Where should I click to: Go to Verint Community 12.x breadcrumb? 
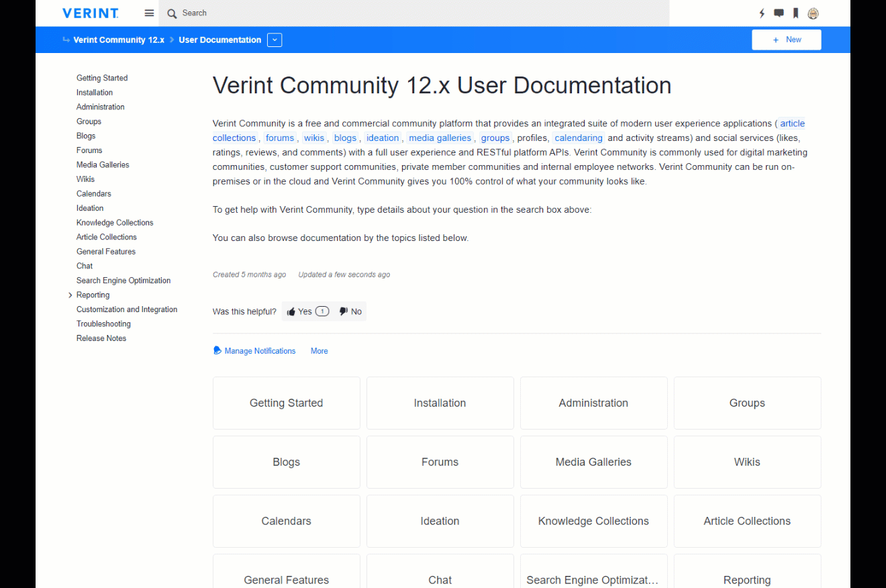click(119, 40)
